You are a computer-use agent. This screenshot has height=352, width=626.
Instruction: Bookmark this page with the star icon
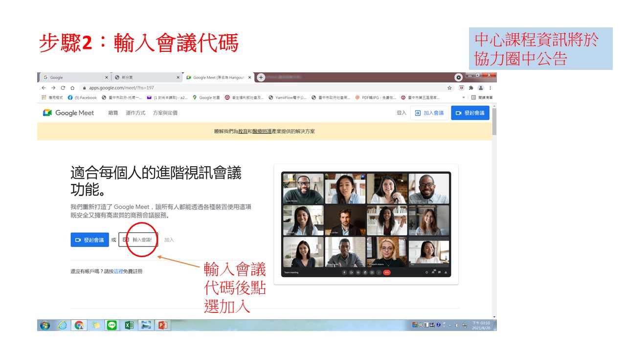click(x=449, y=88)
